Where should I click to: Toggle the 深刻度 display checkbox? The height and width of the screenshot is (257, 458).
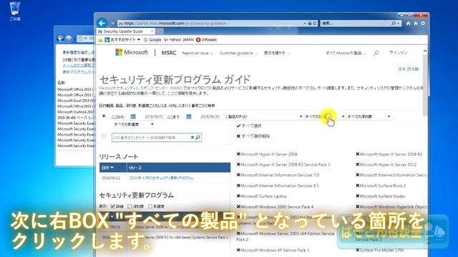[130, 206]
